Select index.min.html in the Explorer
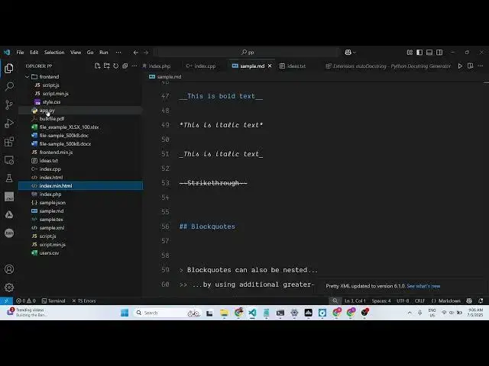This screenshot has width=489, height=366. [x=81, y=186]
